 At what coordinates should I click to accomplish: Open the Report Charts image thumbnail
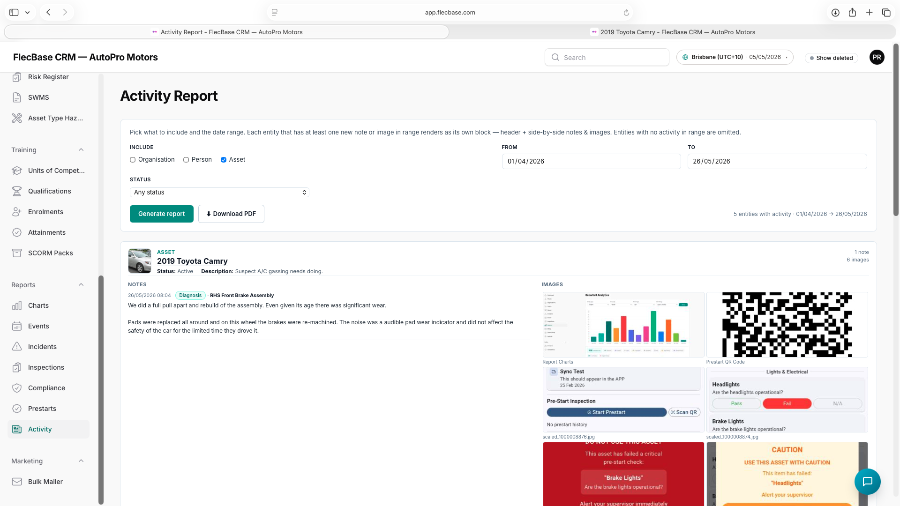623,325
